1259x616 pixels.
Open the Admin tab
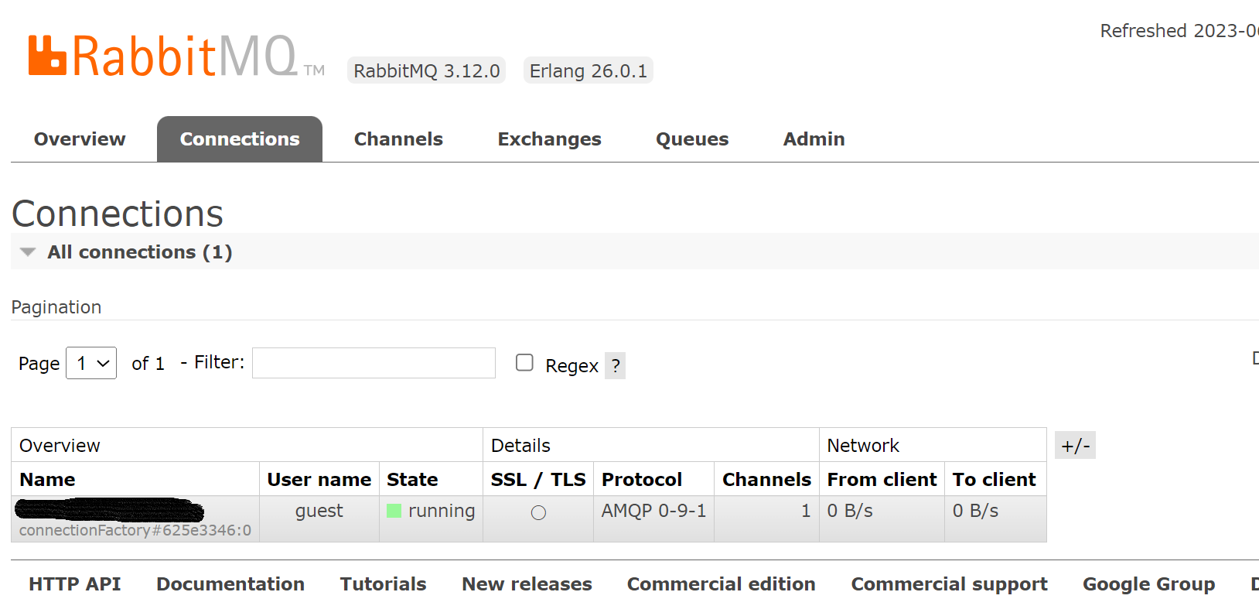814,139
